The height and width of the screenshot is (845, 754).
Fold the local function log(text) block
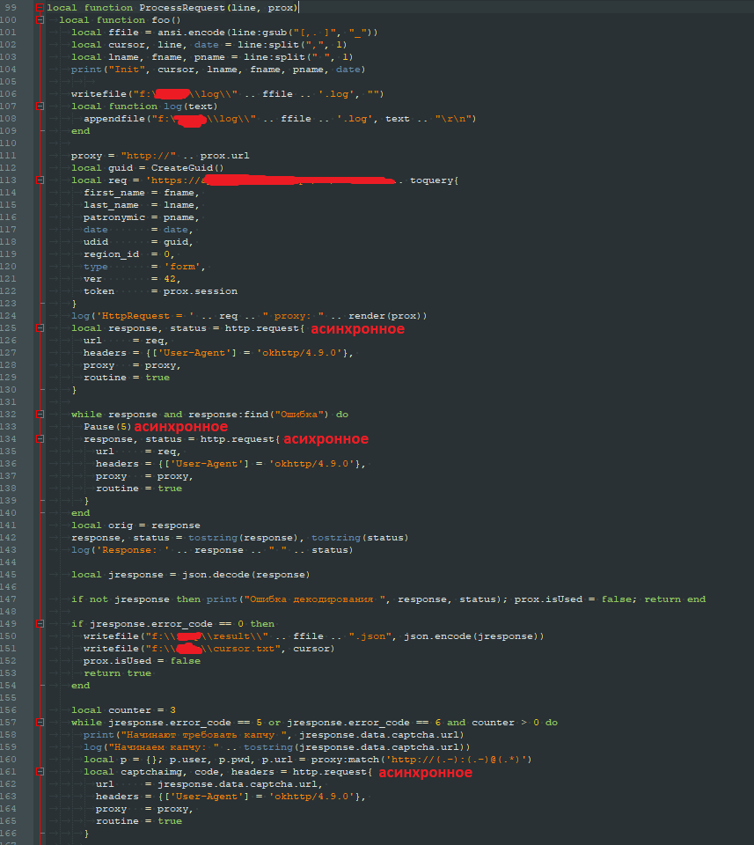[40, 106]
